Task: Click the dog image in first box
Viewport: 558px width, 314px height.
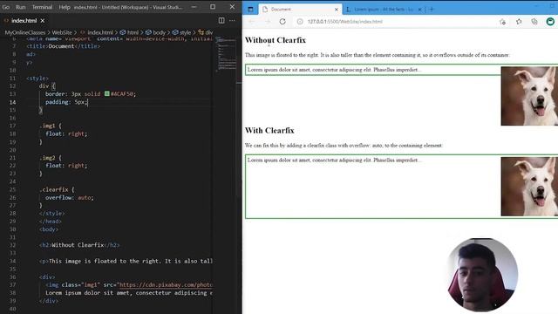Action: pos(529,96)
